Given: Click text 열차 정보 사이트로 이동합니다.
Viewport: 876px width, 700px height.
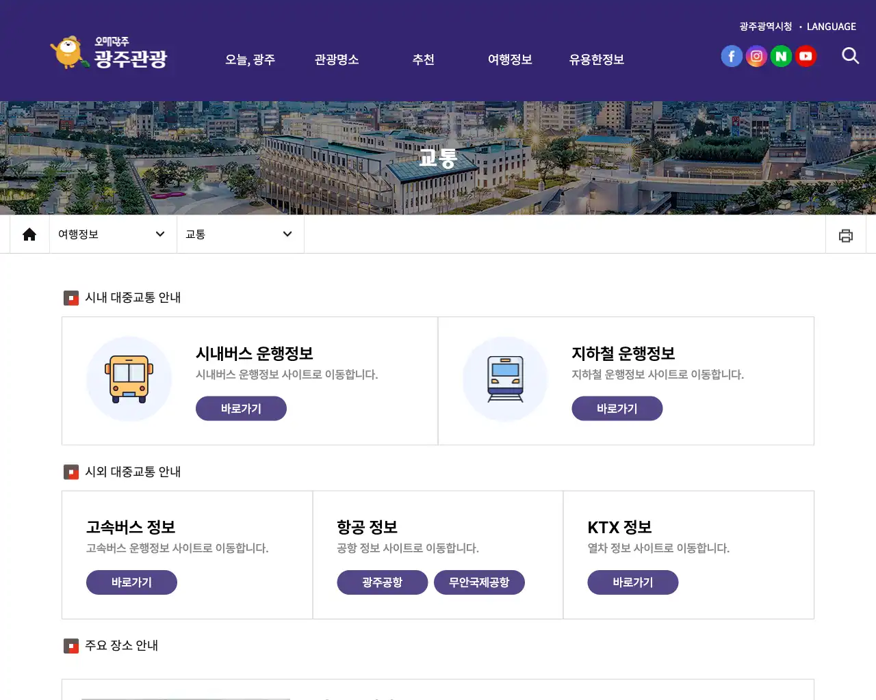Looking at the screenshot, I should tap(658, 548).
